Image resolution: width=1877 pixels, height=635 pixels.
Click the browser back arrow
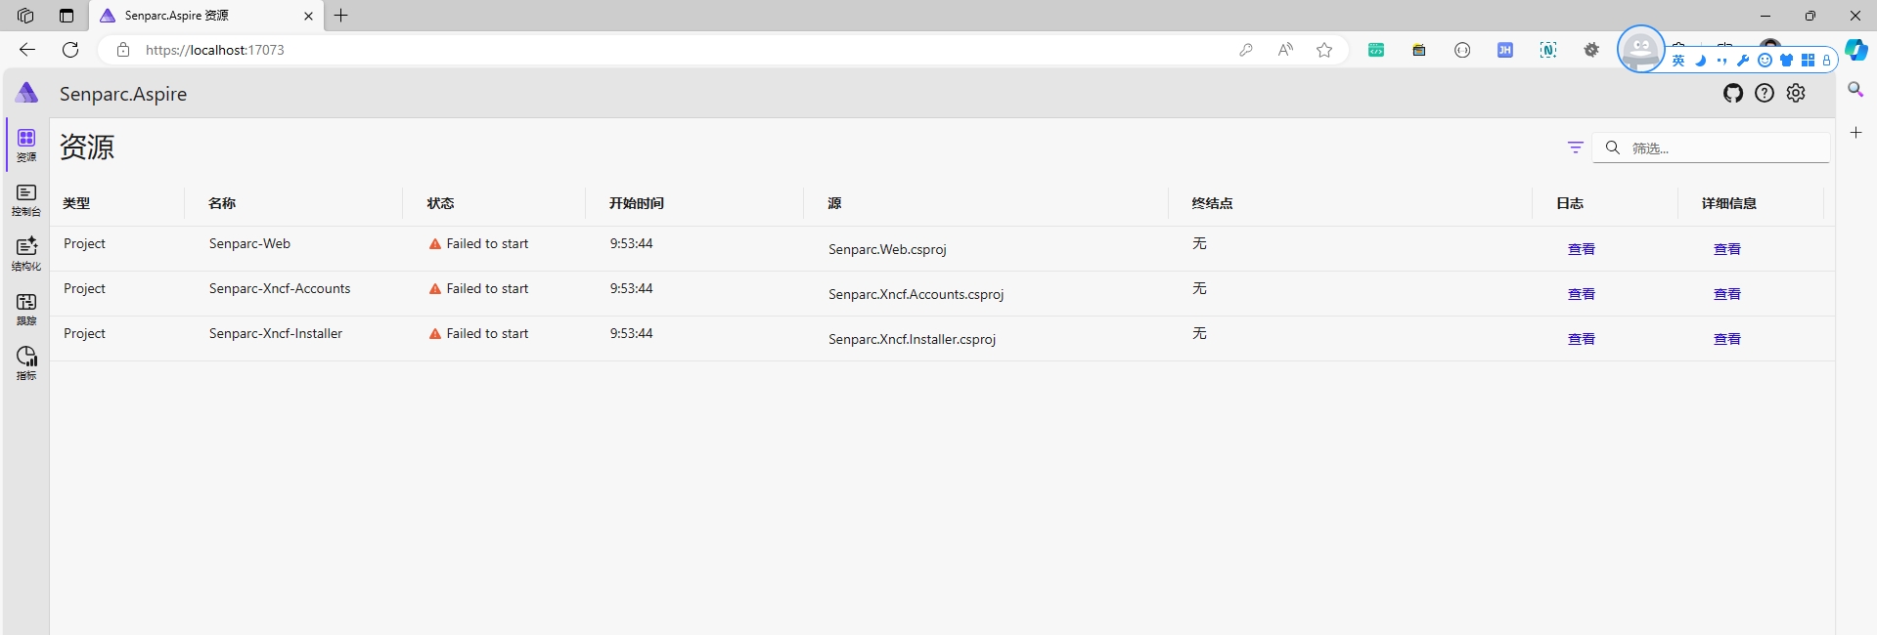27,50
